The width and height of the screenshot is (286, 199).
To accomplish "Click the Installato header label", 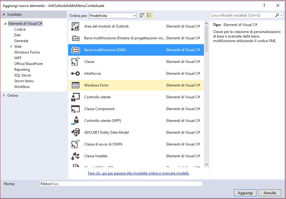I will [x=15, y=15].
